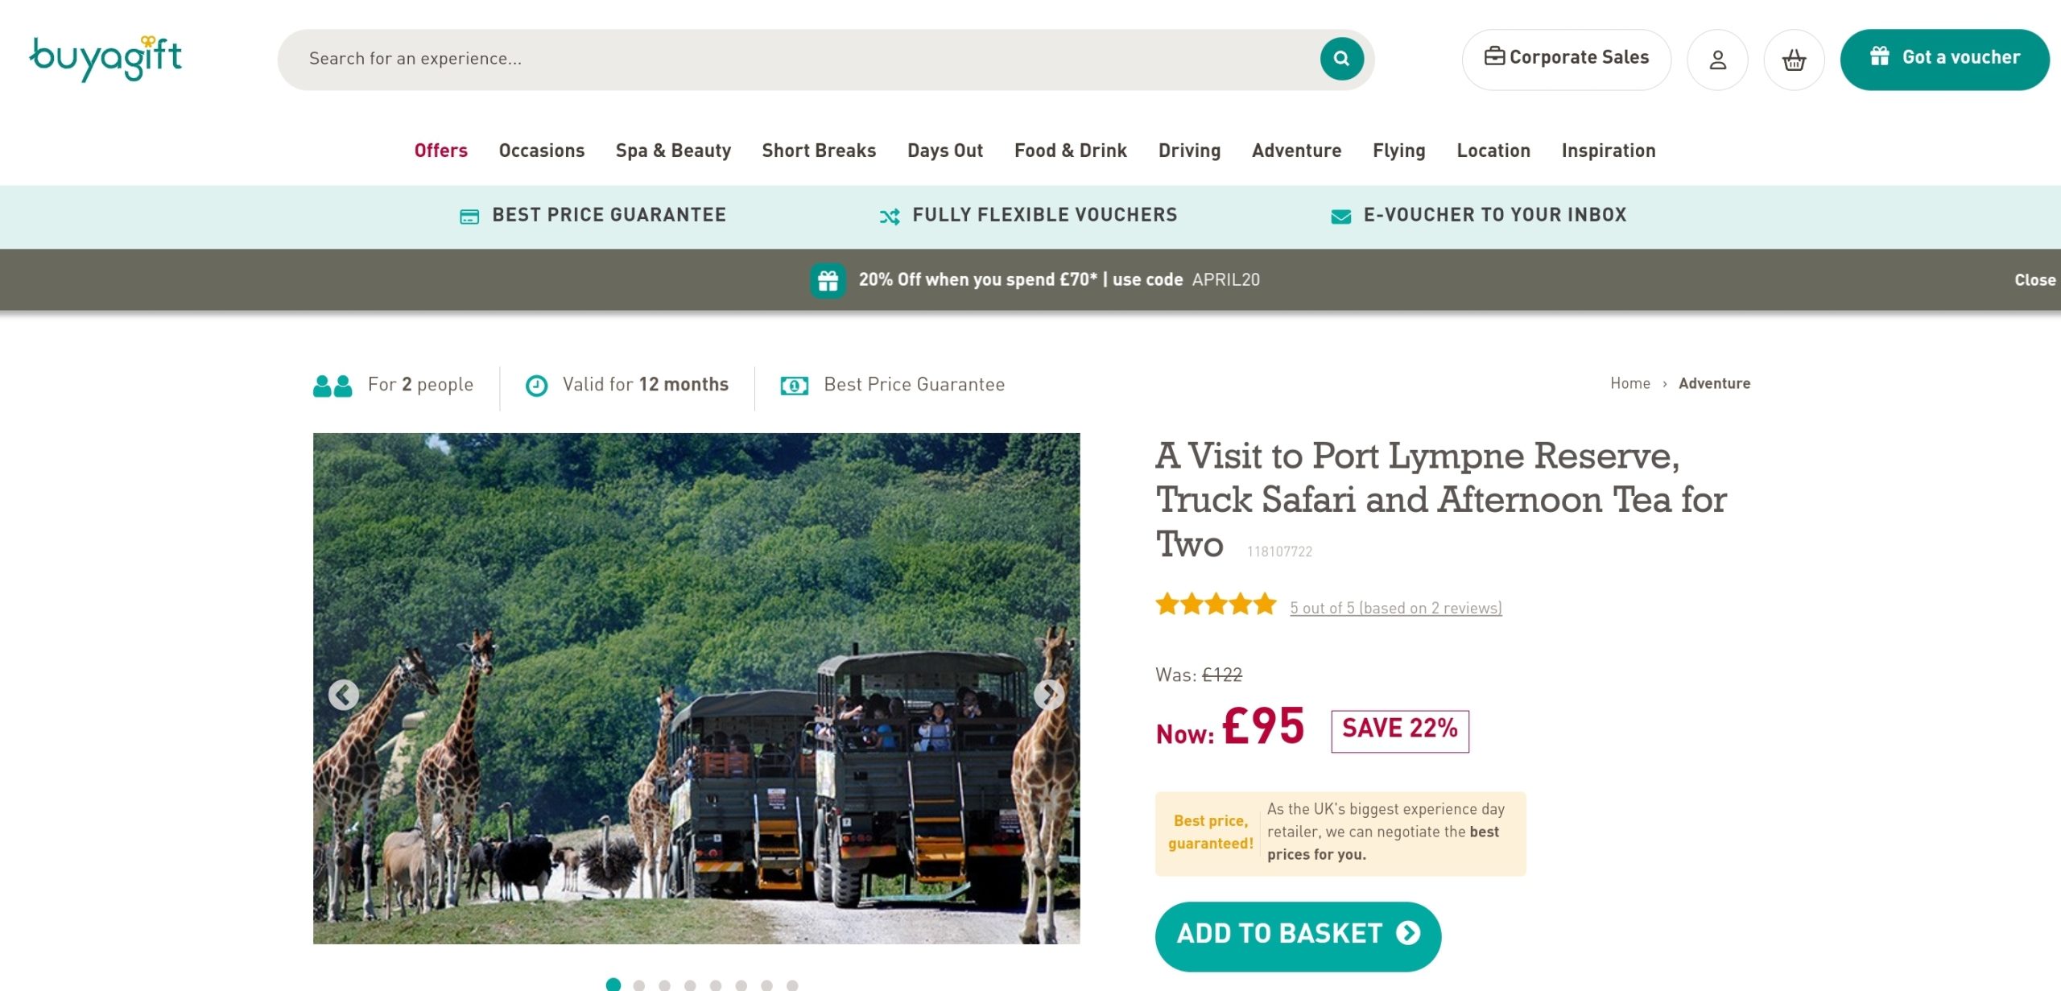Select the first carousel dot indicator

(x=613, y=985)
